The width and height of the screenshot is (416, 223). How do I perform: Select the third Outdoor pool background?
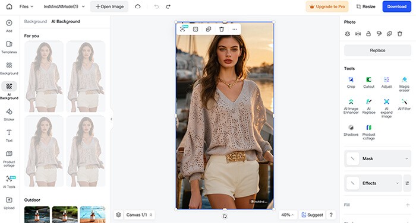93,215
